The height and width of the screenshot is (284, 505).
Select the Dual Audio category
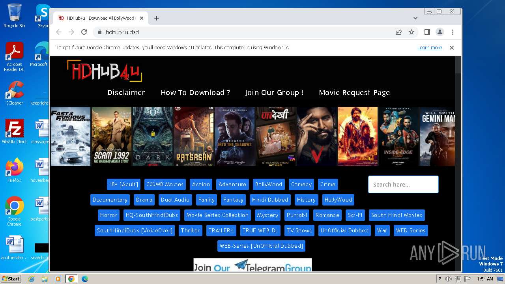tap(175, 200)
